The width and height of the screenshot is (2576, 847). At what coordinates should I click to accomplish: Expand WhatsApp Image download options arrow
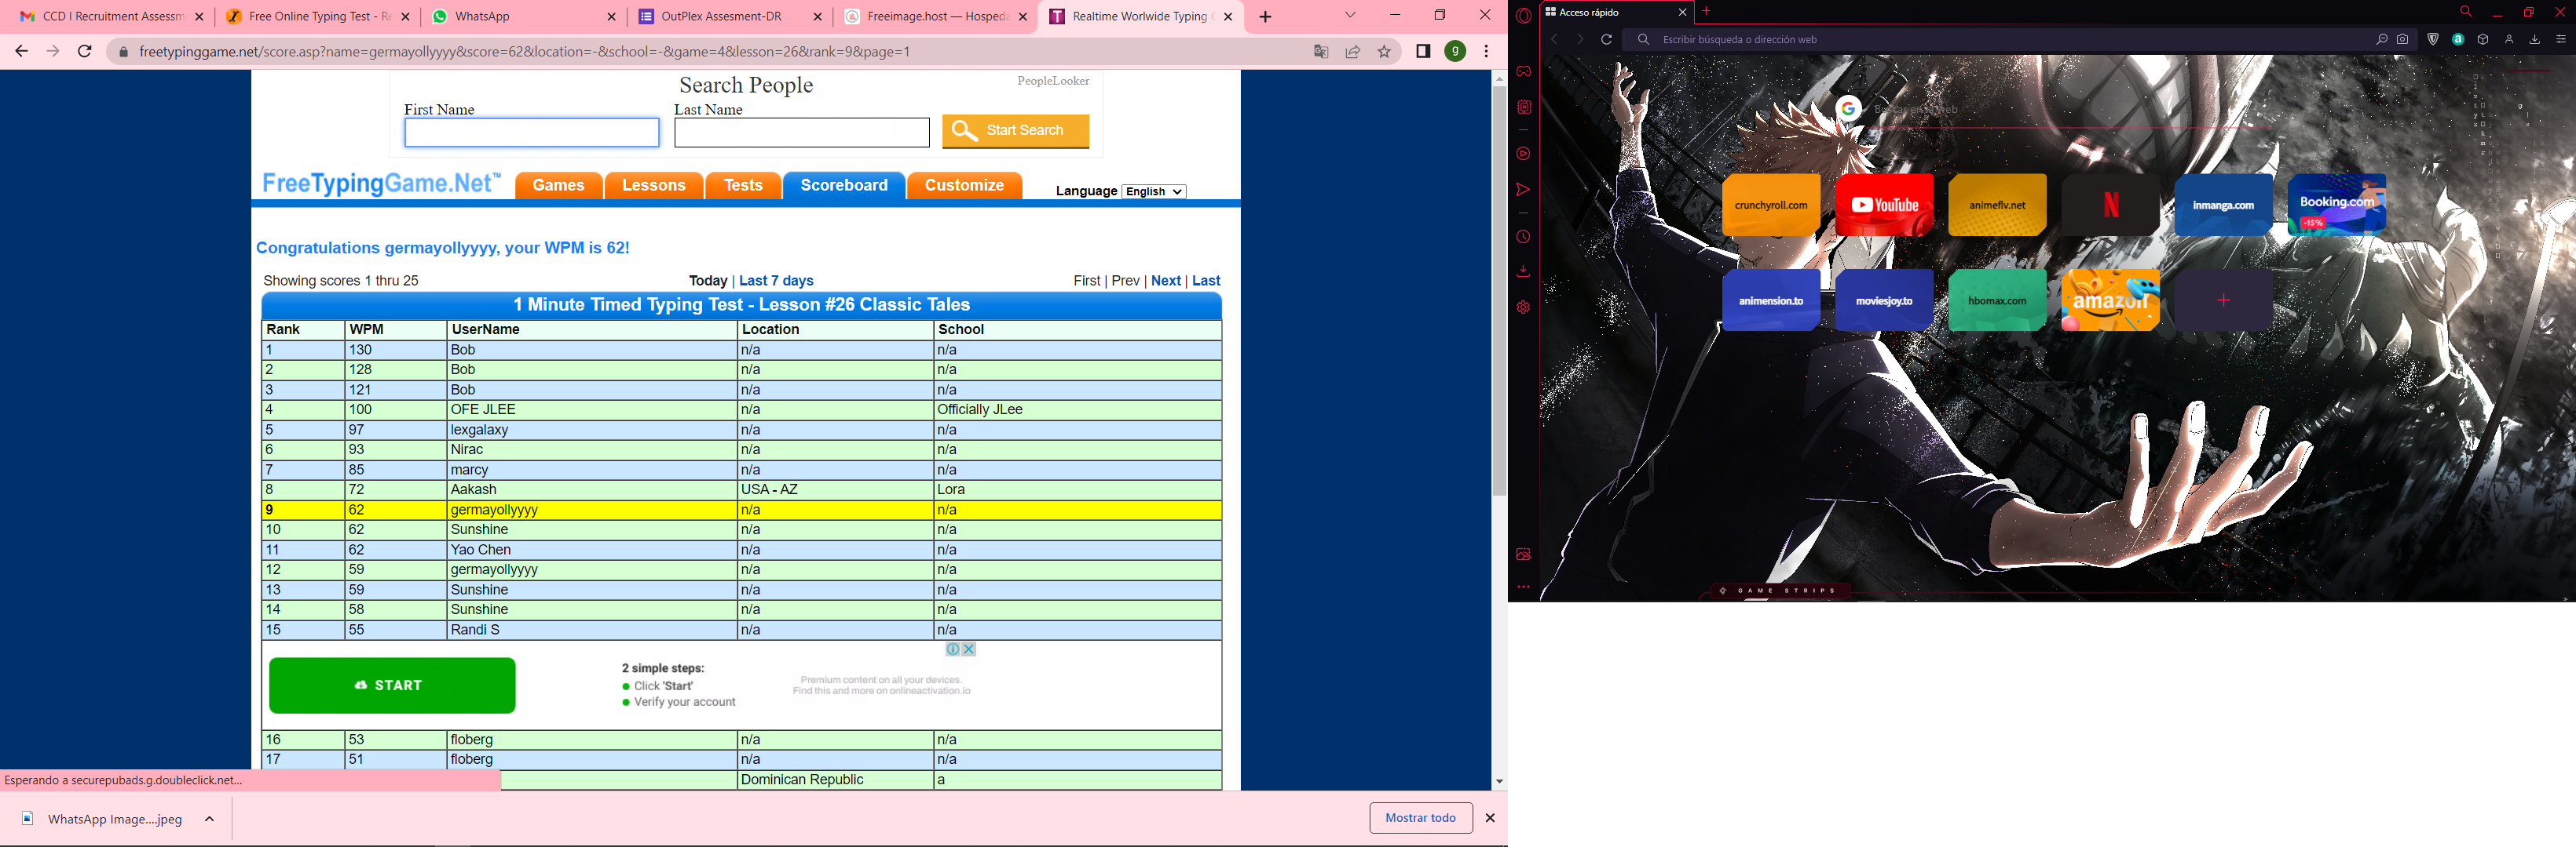[209, 819]
